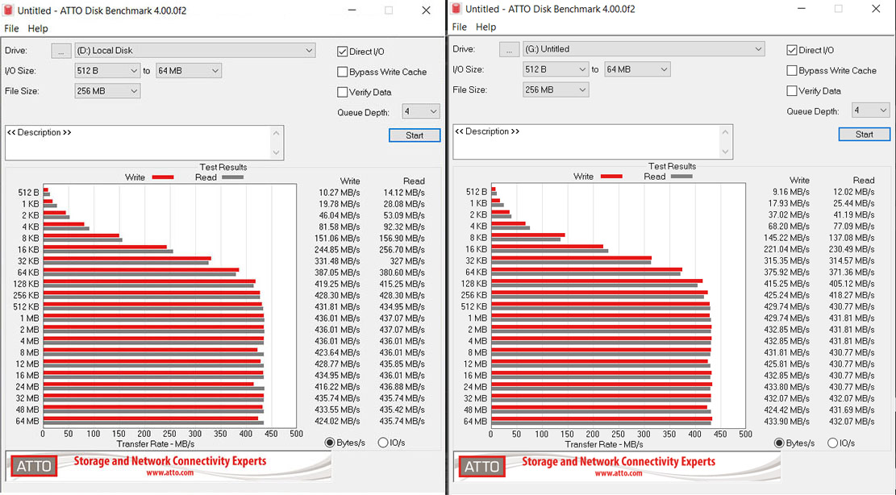Click the ATTO app icon in the D: Local Disk window title bar

point(8,10)
